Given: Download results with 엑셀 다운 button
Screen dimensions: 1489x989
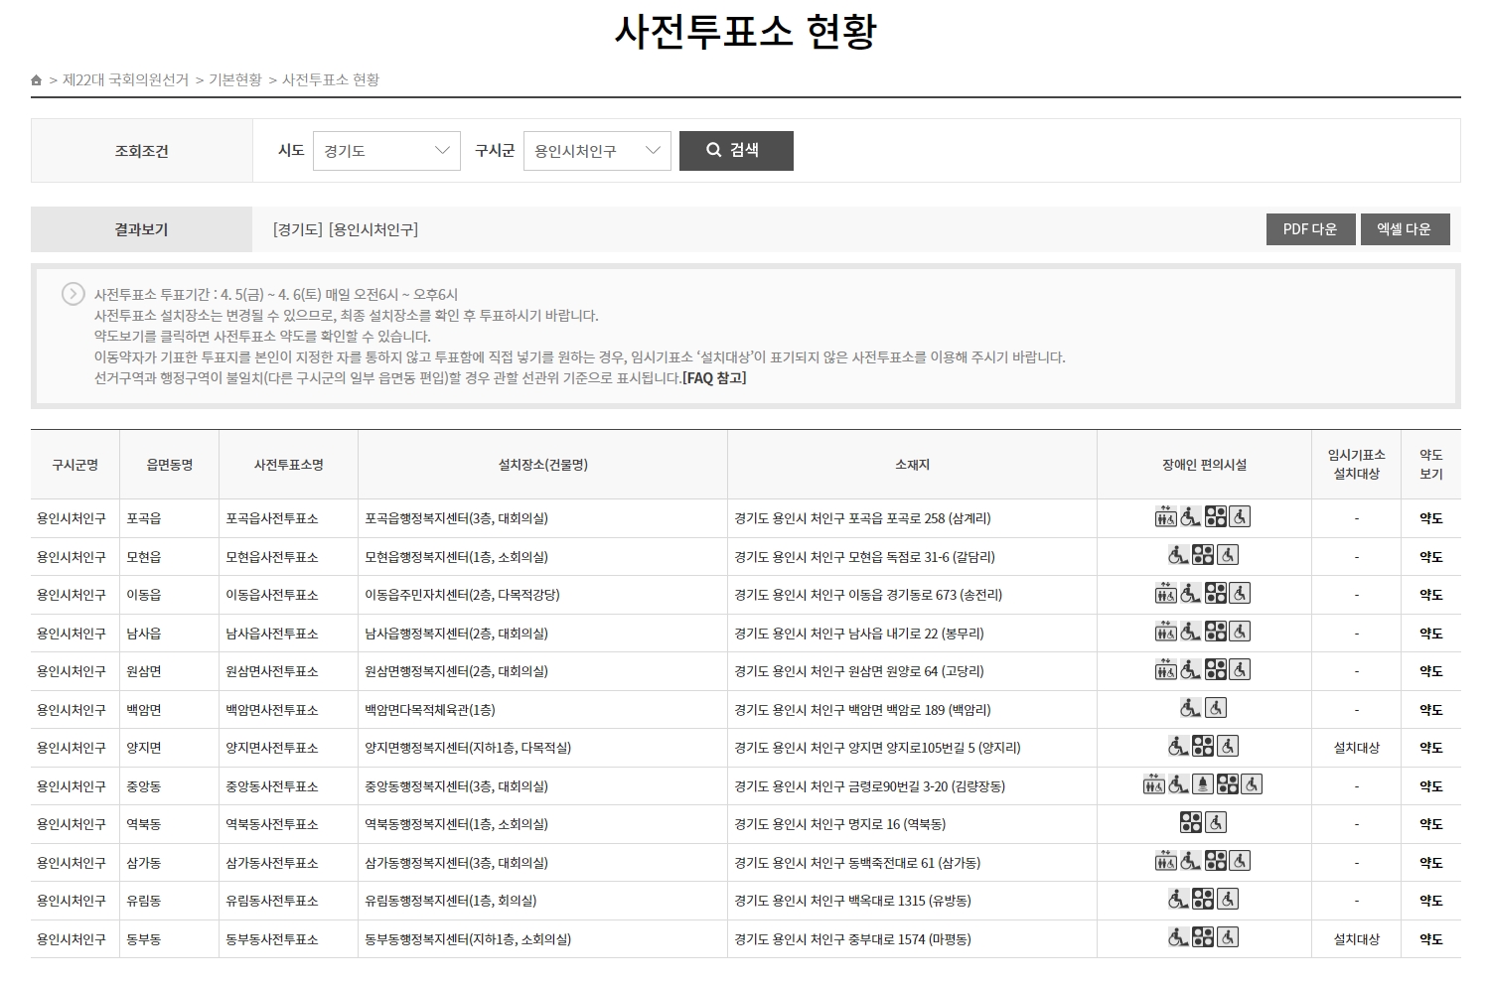Looking at the screenshot, I should click(x=1405, y=229).
